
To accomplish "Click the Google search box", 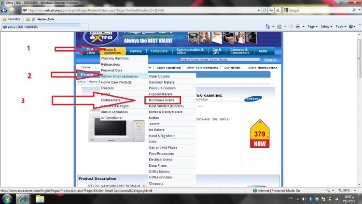I will click(x=319, y=10).
